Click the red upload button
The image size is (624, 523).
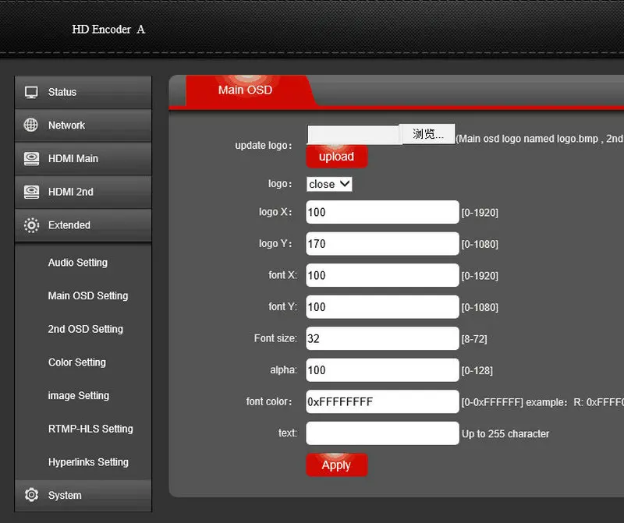click(x=337, y=157)
